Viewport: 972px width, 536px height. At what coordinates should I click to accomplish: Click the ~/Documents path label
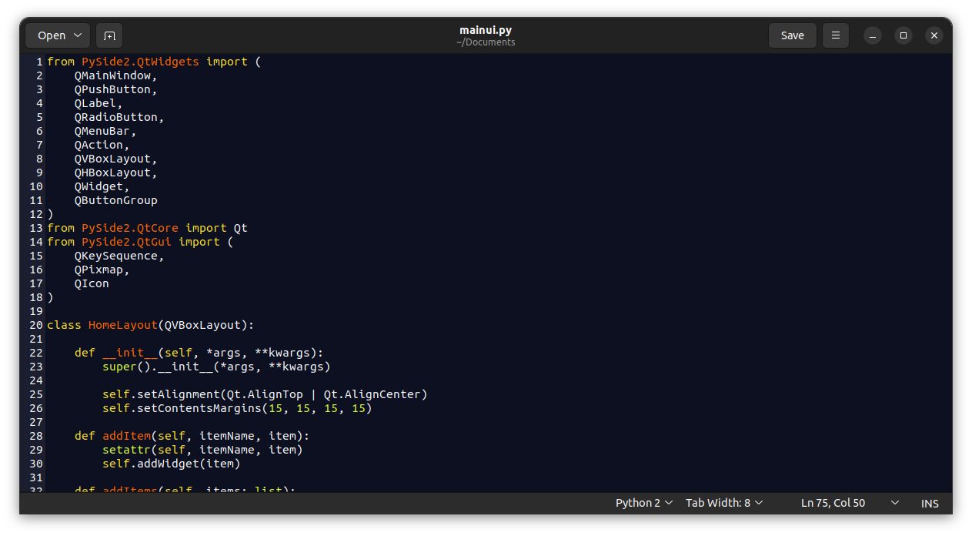485,42
